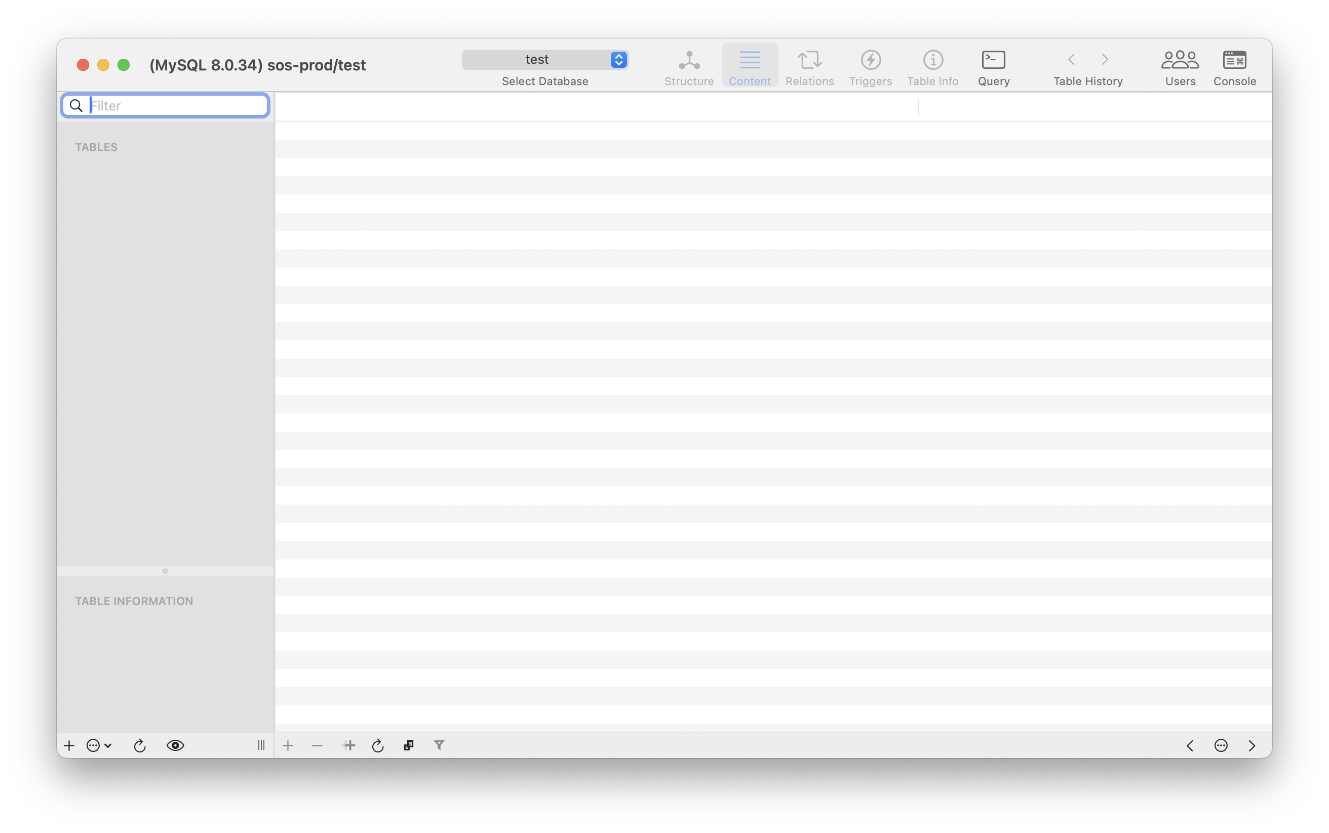The width and height of the screenshot is (1329, 833).
Task: Open the Structure view
Action: pyautogui.click(x=689, y=67)
